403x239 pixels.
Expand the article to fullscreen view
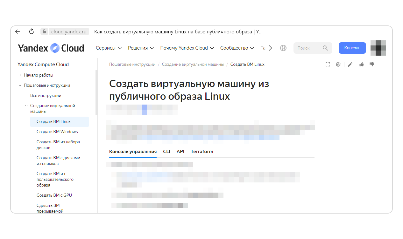[x=328, y=64]
